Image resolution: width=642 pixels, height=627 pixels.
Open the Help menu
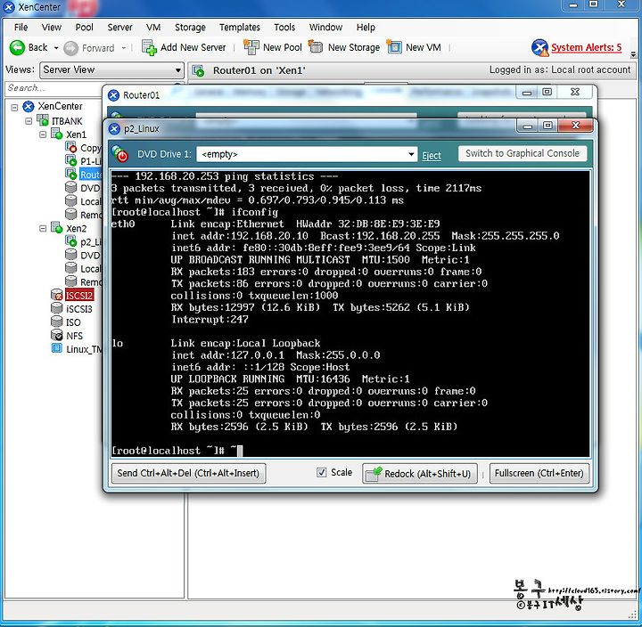[x=366, y=28]
